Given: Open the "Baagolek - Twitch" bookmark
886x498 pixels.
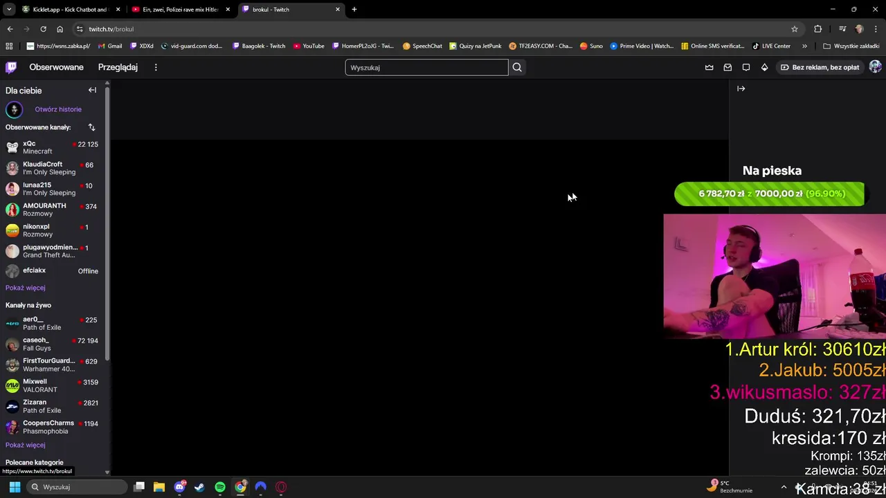Looking at the screenshot, I should tap(259, 46).
